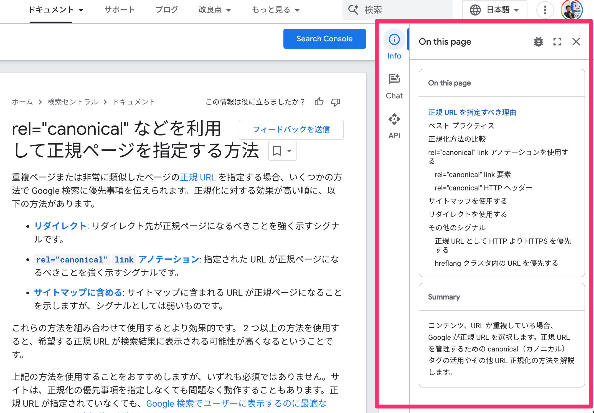Click the フィードバックを送信 button
The height and width of the screenshot is (413, 594).
tap(291, 129)
